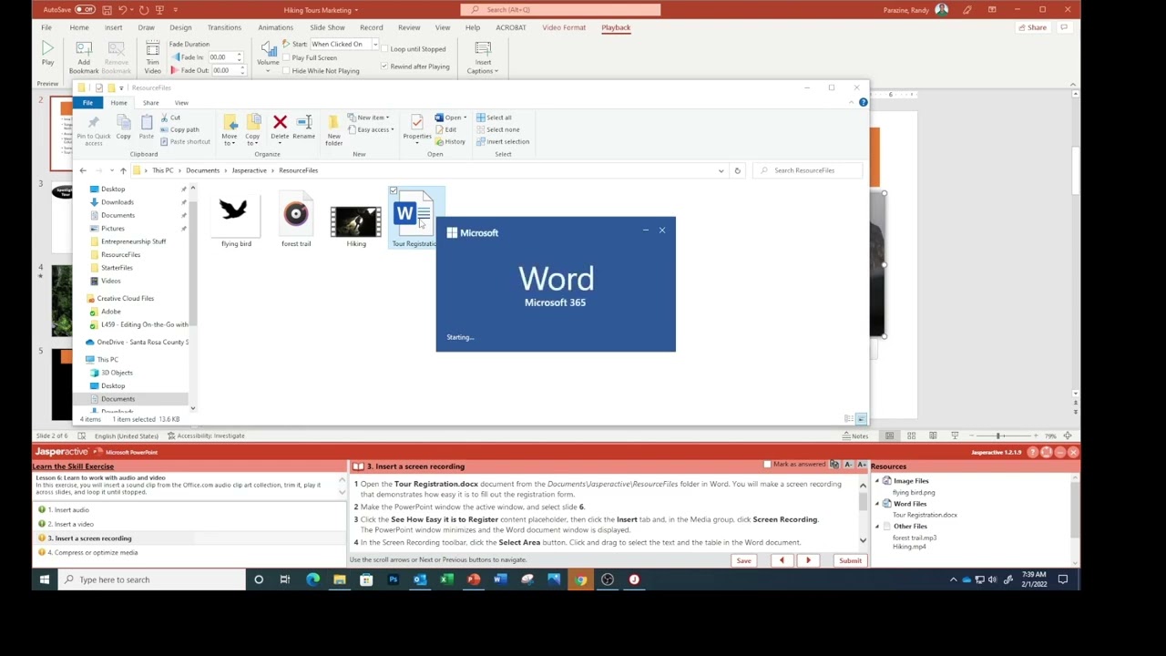
Task: Switch to the Share tab in File Explorer
Action: click(x=150, y=103)
